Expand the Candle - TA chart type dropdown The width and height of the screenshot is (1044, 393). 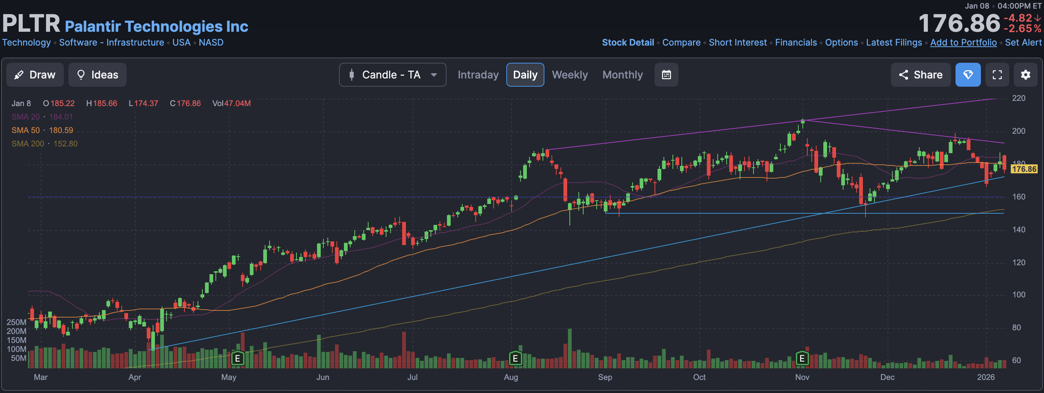coord(392,75)
